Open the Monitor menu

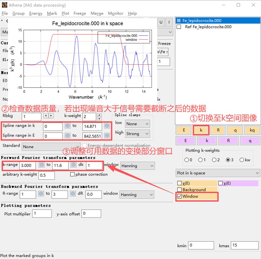tap(116, 14)
